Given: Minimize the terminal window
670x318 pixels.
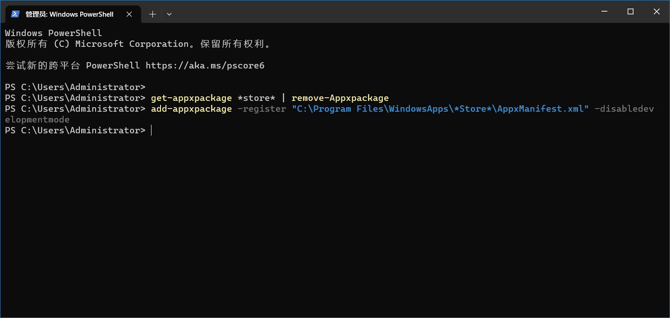Looking at the screenshot, I should tap(604, 12).
